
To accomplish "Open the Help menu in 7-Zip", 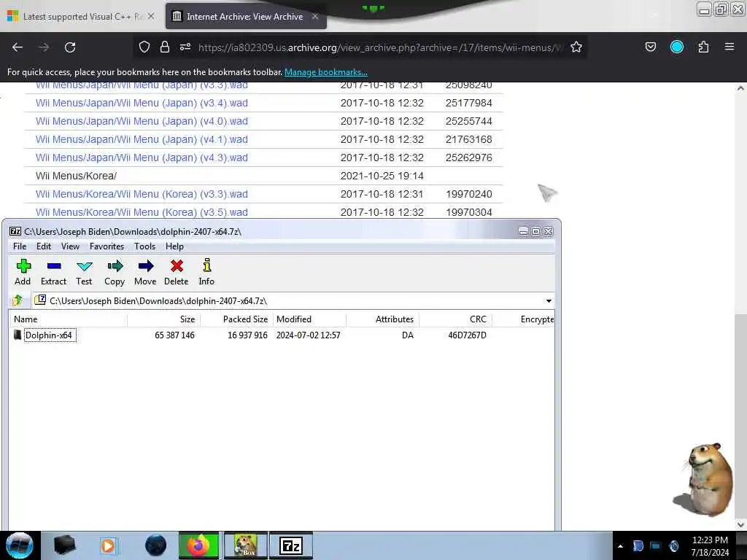I will pos(174,246).
